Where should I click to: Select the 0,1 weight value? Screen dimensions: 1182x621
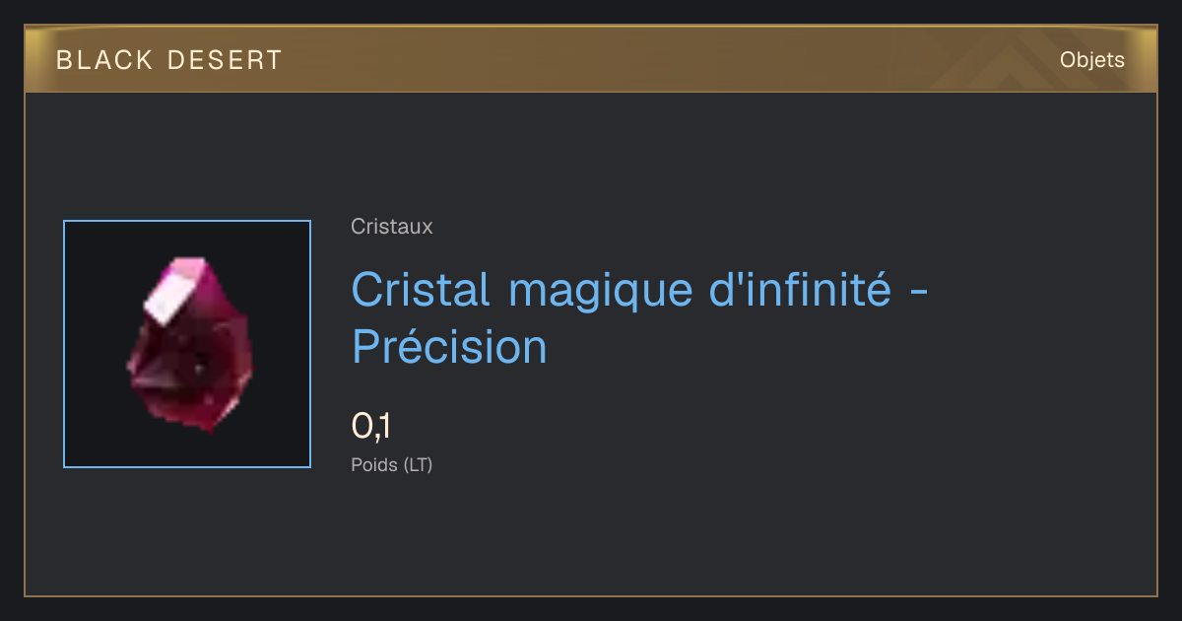371,426
